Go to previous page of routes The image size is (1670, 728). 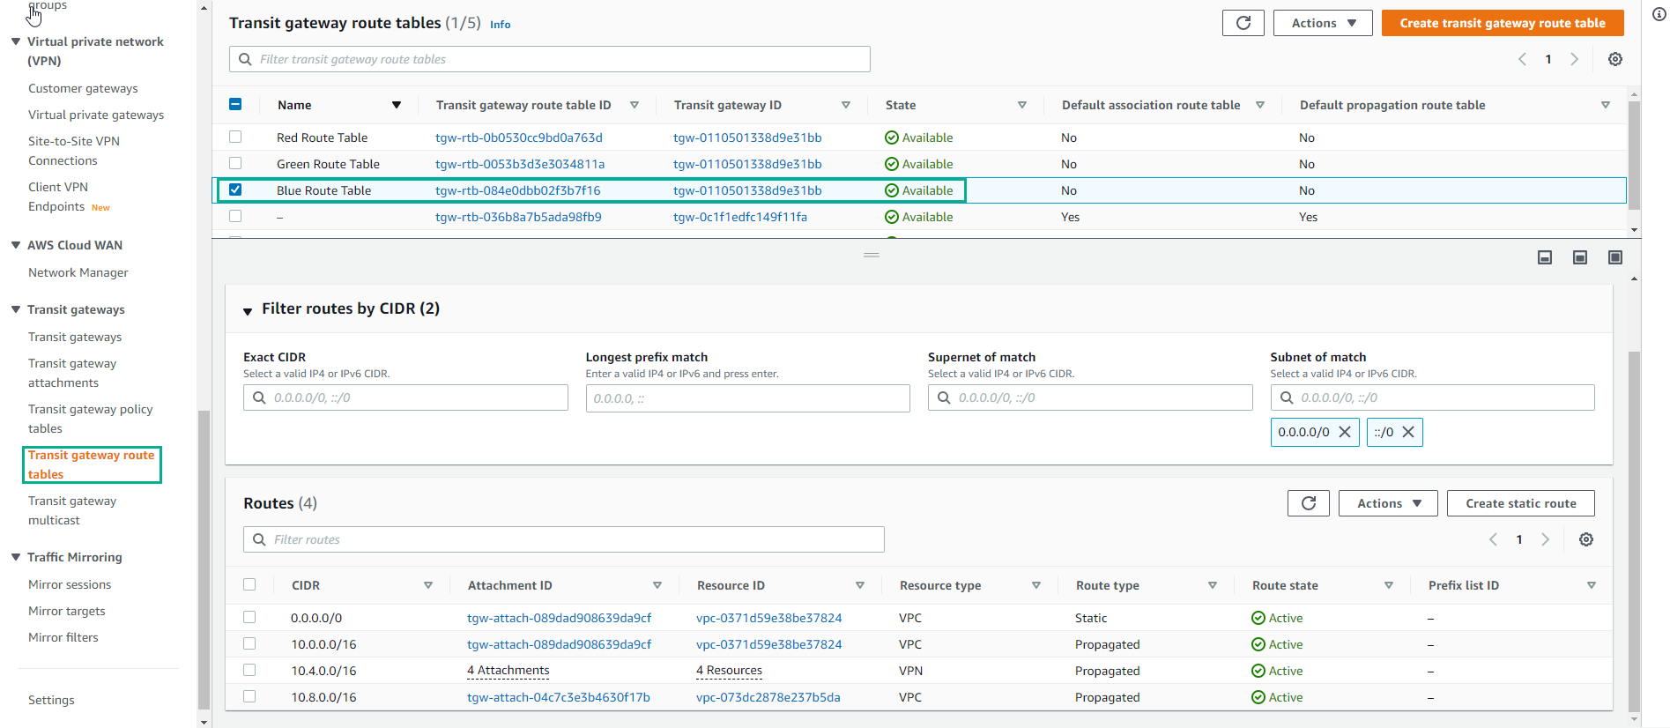click(1493, 539)
